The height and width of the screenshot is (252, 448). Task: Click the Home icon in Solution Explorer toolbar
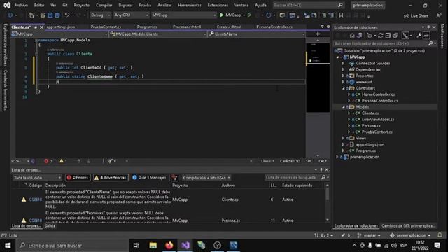point(352,36)
